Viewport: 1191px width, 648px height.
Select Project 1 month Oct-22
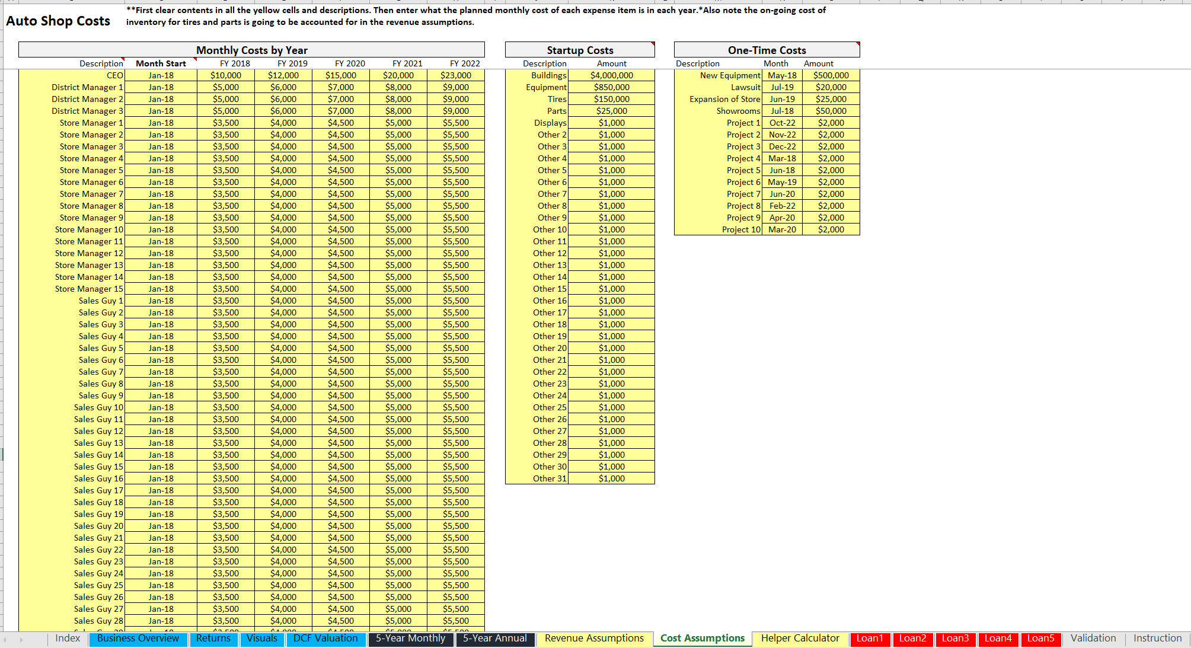(x=782, y=123)
